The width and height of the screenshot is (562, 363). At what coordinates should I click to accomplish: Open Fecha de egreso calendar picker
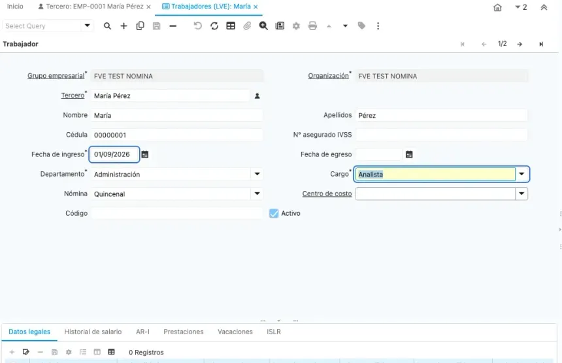[x=409, y=154]
